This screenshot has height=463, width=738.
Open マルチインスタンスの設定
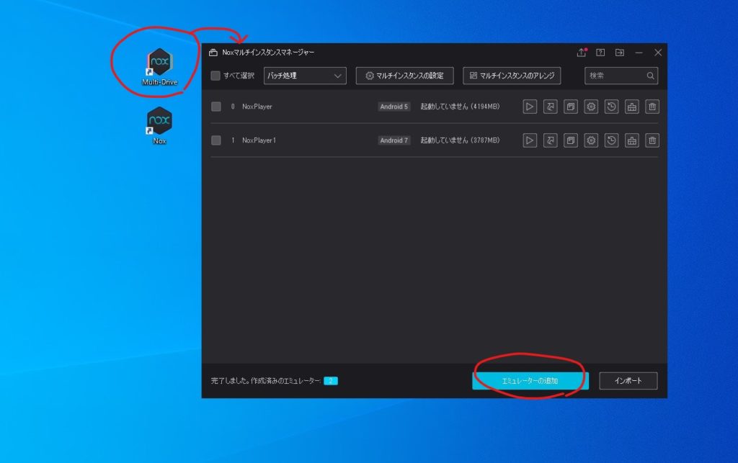point(404,76)
